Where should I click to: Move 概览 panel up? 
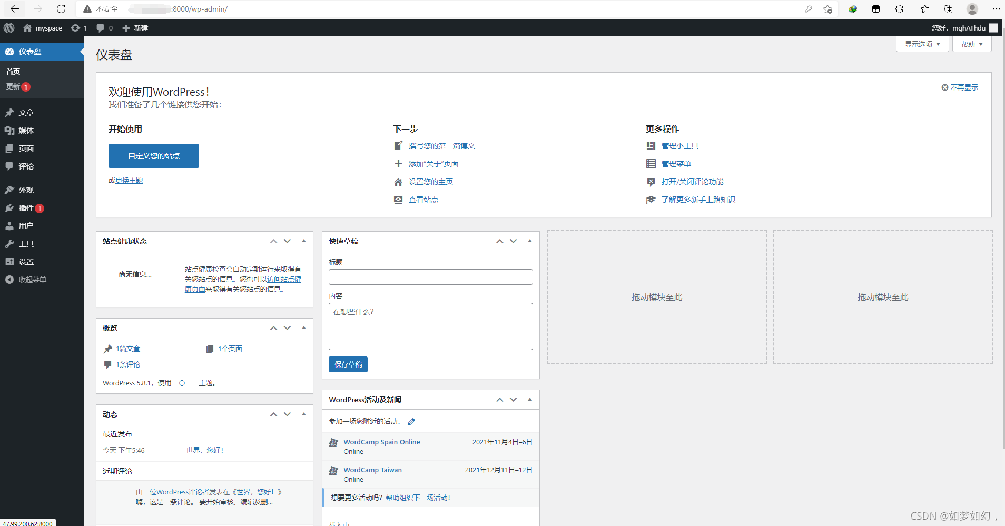coord(273,328)
